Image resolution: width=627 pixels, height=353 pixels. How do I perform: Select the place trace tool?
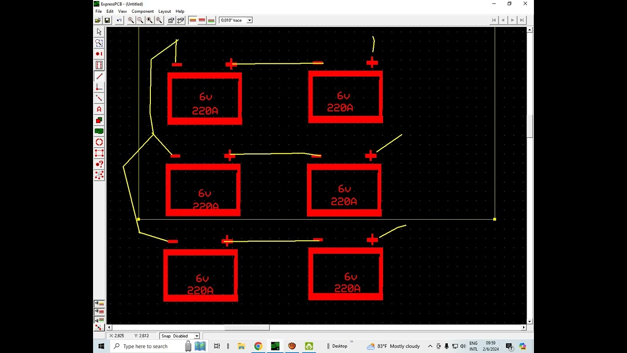point(99,76)
